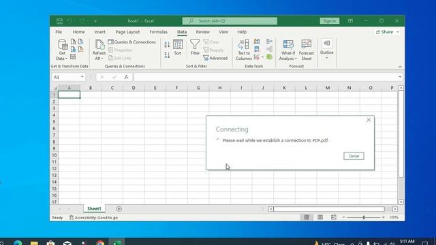The image size is (436, 245).
Task: Select the column D header
Action: tap(134, 88)
